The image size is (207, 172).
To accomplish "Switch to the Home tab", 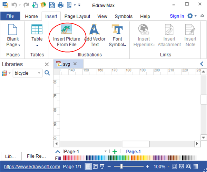I will pos(31,16).
